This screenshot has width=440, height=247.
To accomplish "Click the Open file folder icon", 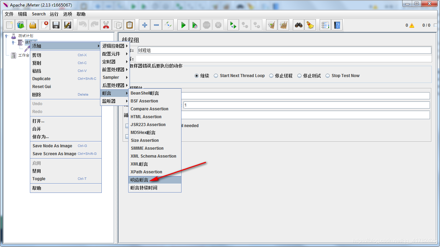I will (33, 25).
